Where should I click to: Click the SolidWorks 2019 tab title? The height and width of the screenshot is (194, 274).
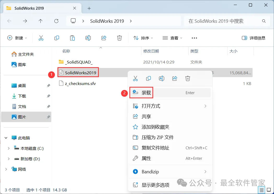tap(29, 8)
